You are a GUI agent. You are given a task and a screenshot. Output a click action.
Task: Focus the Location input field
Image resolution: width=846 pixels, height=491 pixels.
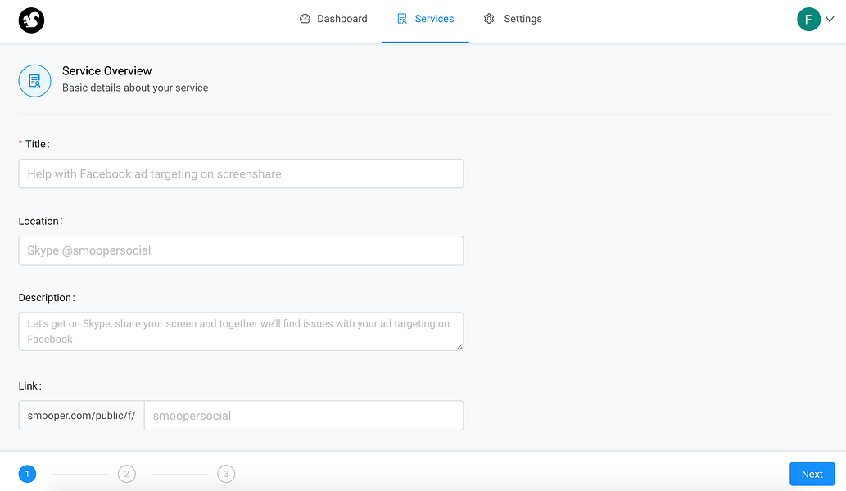tap(241, 250)
